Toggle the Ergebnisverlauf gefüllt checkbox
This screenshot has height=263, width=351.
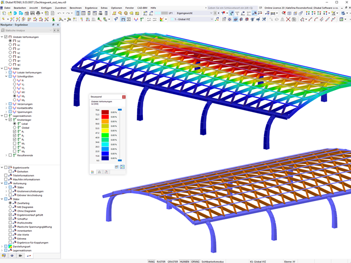coord(10,215)
